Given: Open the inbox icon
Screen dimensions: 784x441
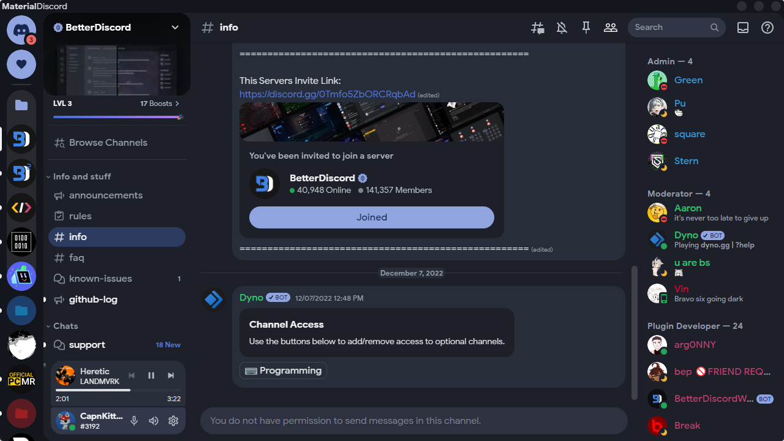Looking at the screenshot, I should pos(742,27).
